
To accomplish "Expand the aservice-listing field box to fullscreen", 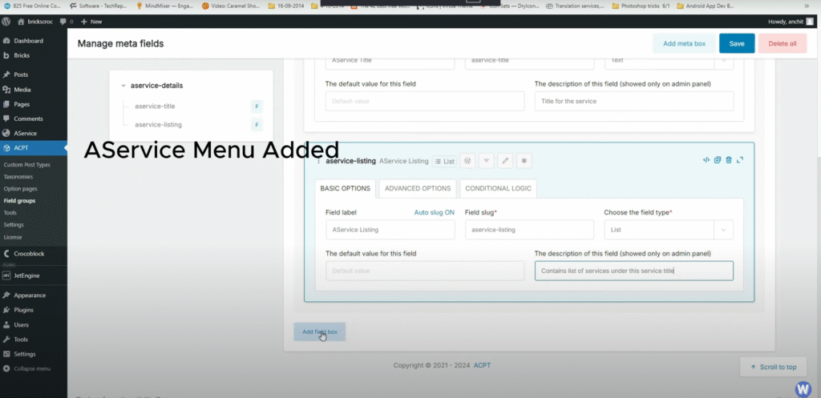I will (x=739, y=160).
